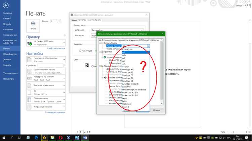Open Односторонняя печать dropdown
The height and width of the screenshot is (141, 252).
pyautogui.click(x=46, y=71)
